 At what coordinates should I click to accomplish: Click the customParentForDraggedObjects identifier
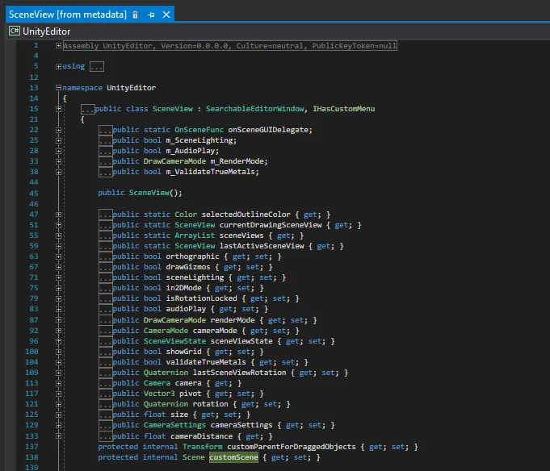pyautogui.click(x=291, y=447)
